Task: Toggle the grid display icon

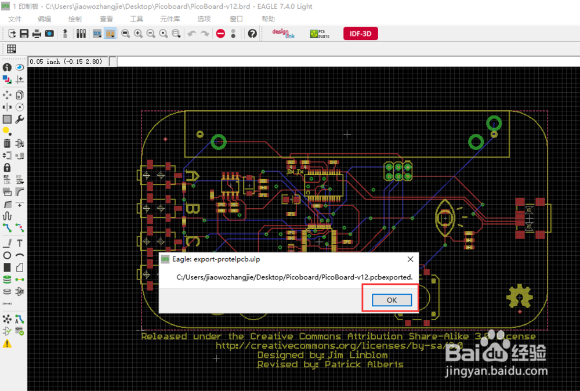Action: [12, 49]
